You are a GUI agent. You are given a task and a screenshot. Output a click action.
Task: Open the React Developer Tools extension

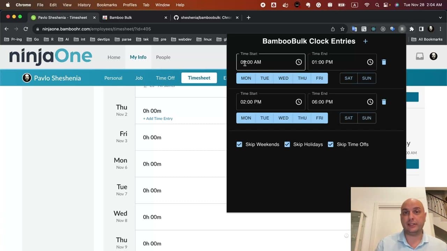pyautogui.click(x=373, y=29)
